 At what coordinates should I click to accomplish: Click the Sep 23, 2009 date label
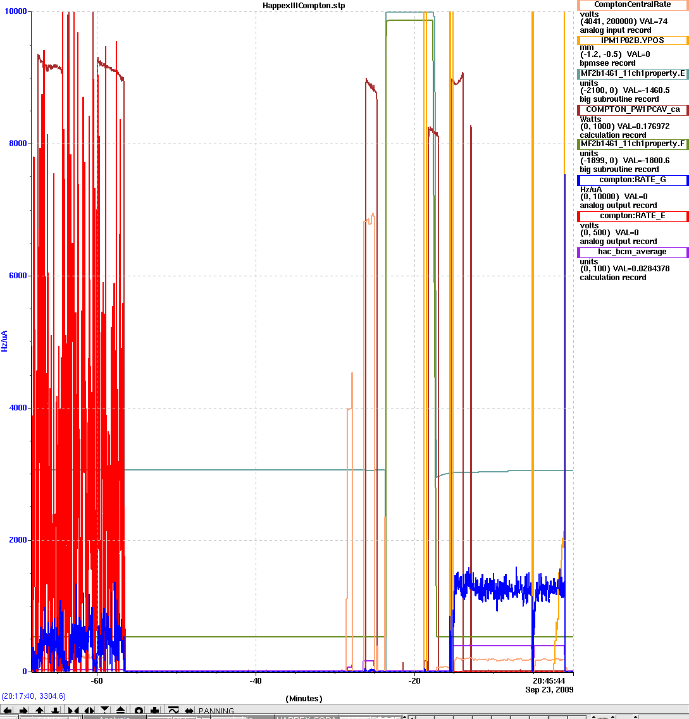point(549,690)
